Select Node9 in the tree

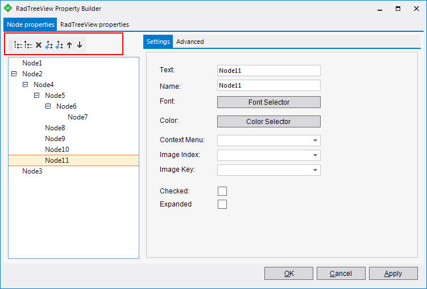tap(55, 139)
